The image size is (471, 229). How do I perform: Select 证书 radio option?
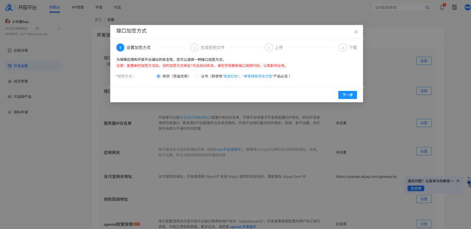coord(197,77)
